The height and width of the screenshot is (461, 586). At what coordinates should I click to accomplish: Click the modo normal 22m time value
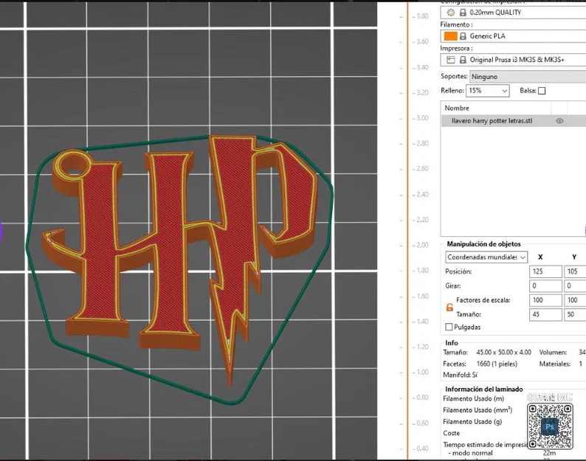[549, 453]
